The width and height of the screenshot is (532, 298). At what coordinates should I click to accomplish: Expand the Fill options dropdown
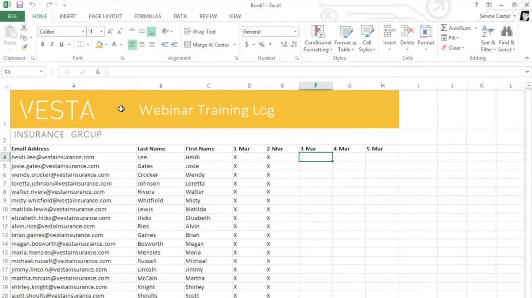458,38
